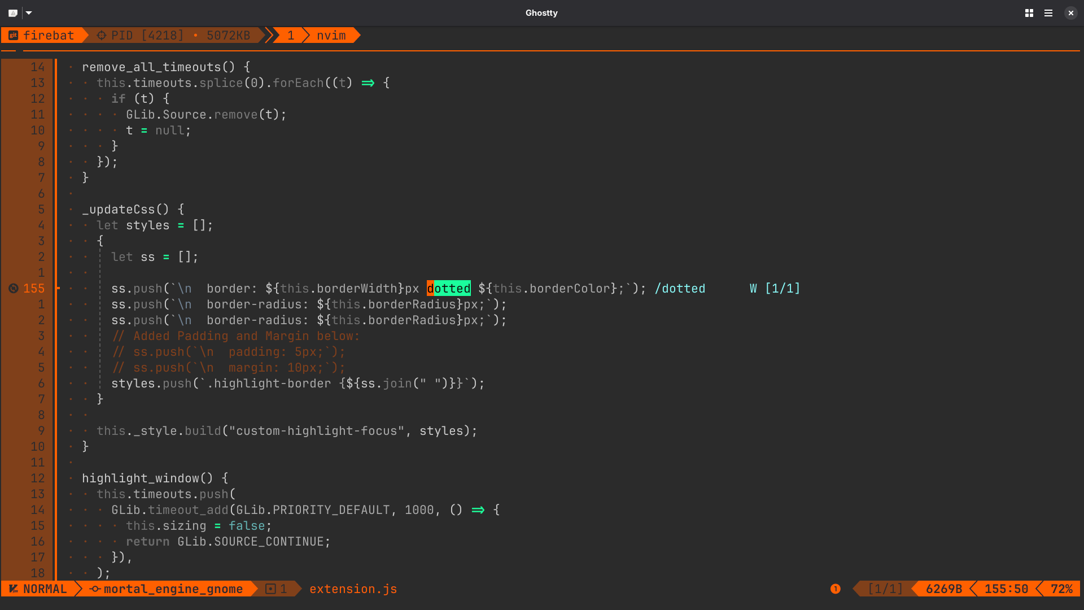1084x610 pixels.
Task: Click the [1/1] search count segment in statusline
Action: click(x=885, y=589)
